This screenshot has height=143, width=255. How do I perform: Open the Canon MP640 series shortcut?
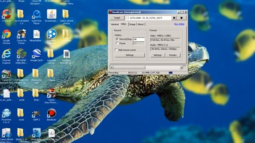6,135
